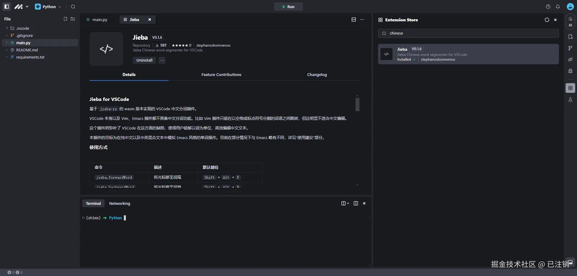Viewport: 577px width, 276px height.
Task: Switch to the Networking panel tab
Action: tap(120, 203)
